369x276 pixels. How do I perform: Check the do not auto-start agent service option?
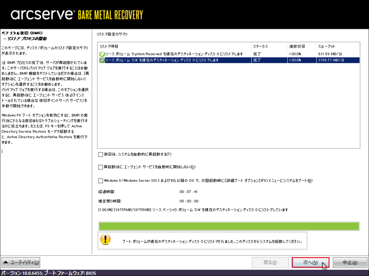(101, 167)
